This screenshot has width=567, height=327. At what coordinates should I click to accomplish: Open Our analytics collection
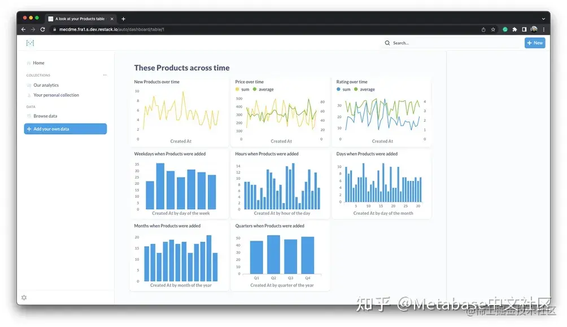[x=46, y=85]
